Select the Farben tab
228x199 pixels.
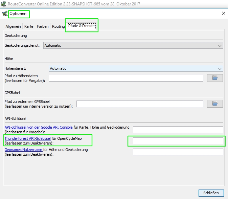(x=43, y=26)
